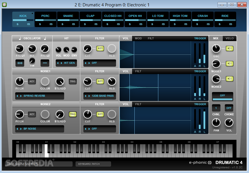Open the output OFF selector in mix

coord(222,96)
